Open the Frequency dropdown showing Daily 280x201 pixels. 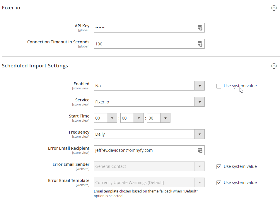click(149, 134)
